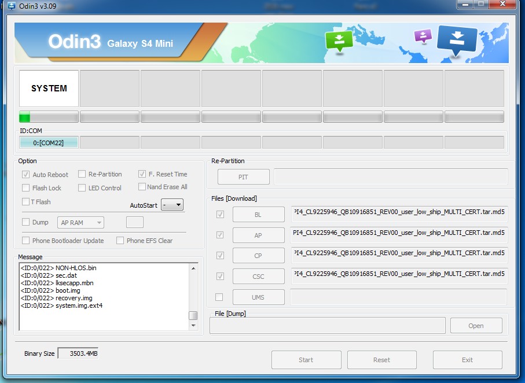Click the sec.dat log line

coord(49,275)
